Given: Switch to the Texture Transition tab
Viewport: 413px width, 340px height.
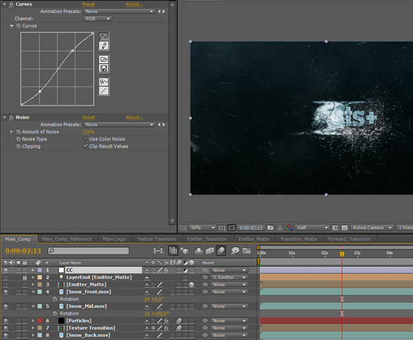Looking at the screenshot, I should [156, 239].
